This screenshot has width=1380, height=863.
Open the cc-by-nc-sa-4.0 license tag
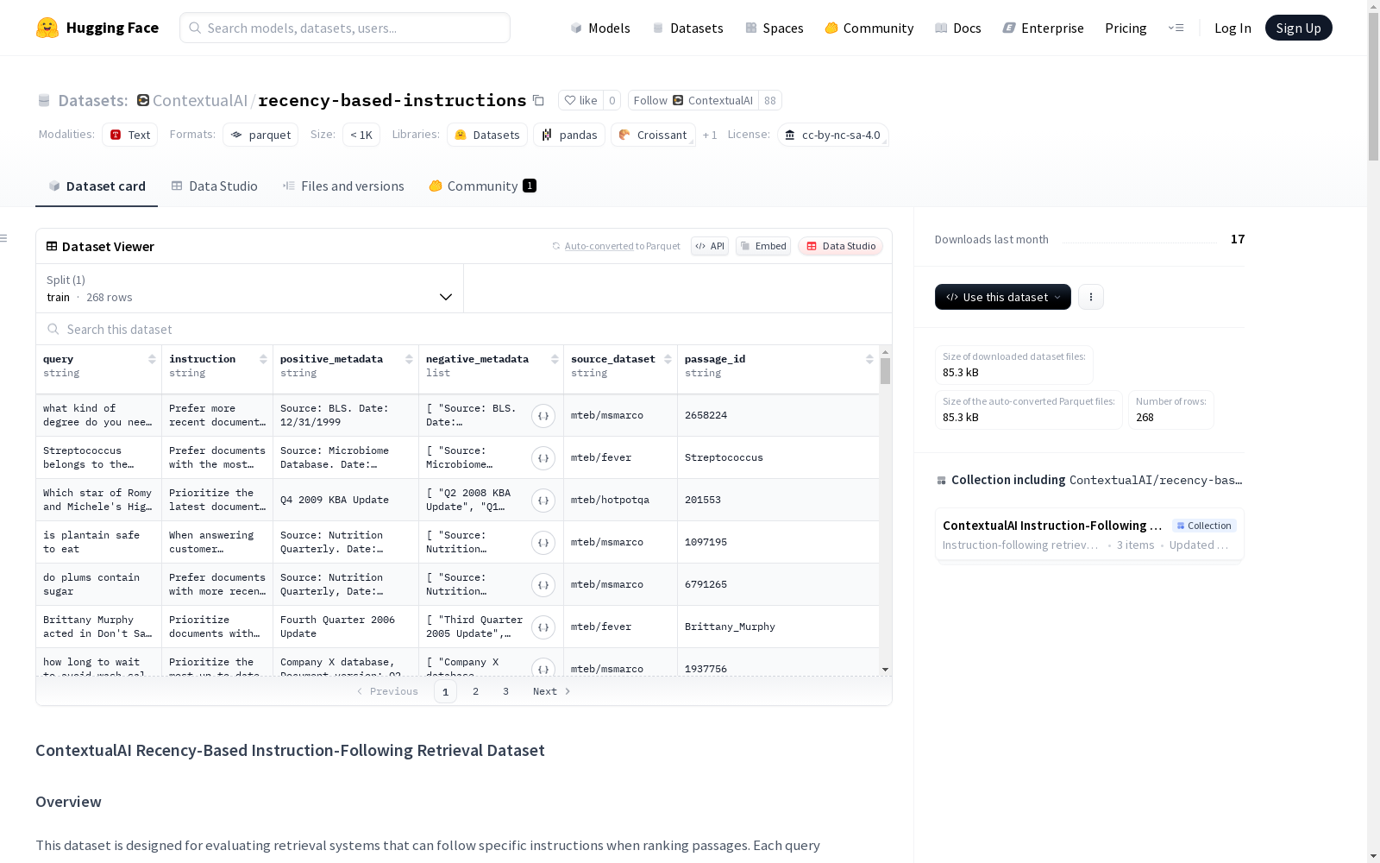[832, 135]
